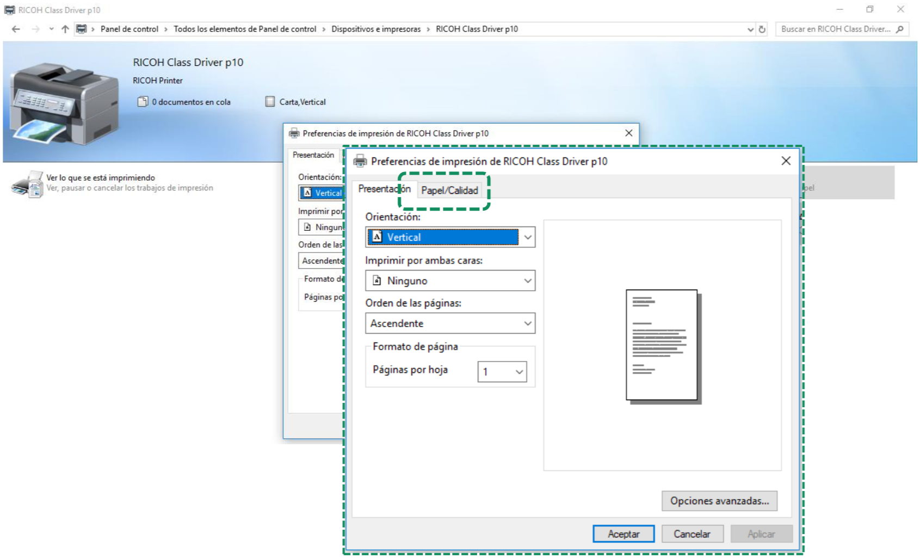The width and height of the screenshot is (920, 558).
Task: Click RICOH Class Driver p10 breadcrumb
Action: [477, 29]
